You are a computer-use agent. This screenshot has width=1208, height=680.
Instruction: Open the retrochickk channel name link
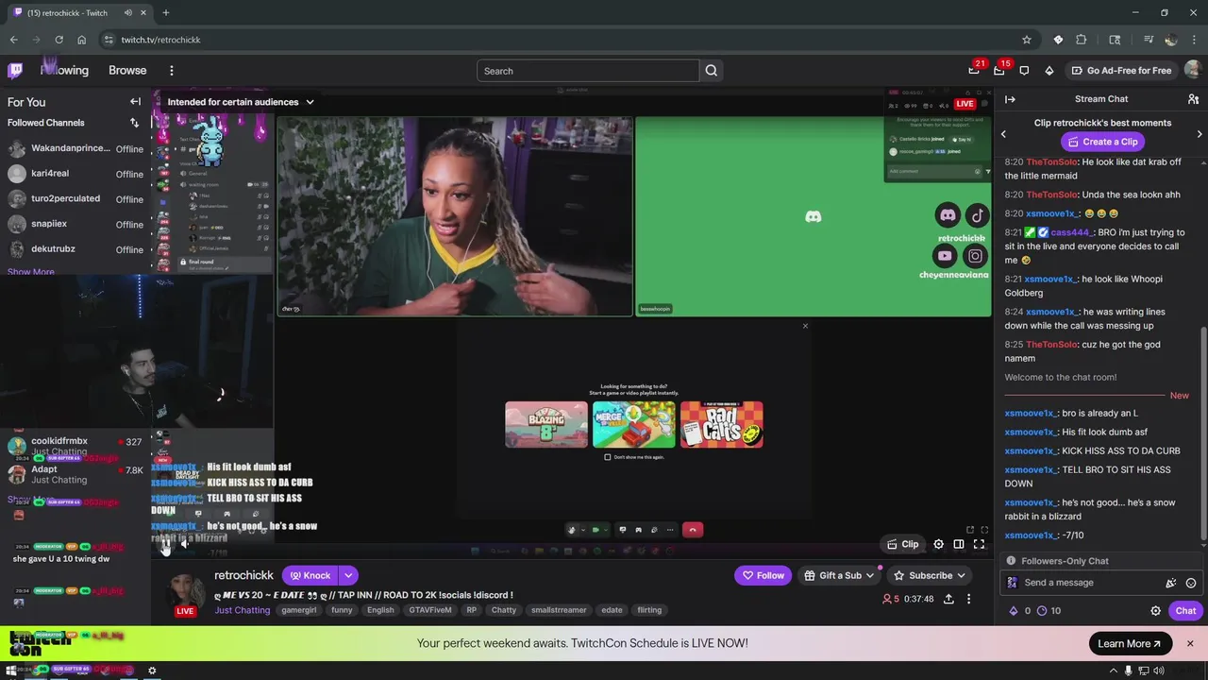[243, 575]
